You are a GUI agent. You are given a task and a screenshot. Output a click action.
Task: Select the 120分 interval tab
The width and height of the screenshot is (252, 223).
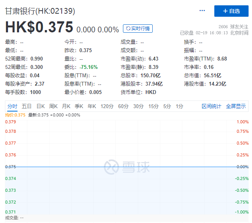pos(107,106)
